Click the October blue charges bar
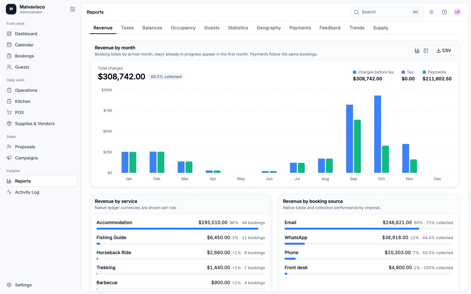The image size is (471, 294). click(x=378, y=134)
